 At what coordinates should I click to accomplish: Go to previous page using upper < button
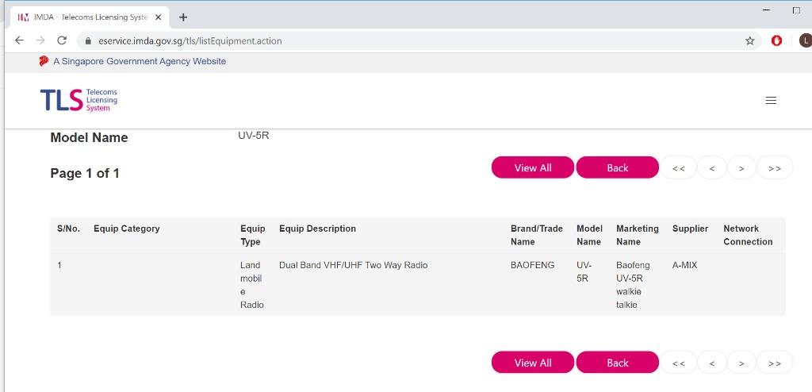click(712, 167)
